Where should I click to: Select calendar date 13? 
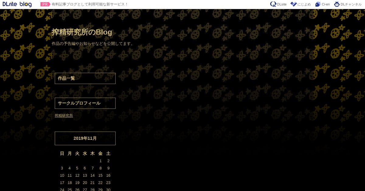tap(85, 176)
